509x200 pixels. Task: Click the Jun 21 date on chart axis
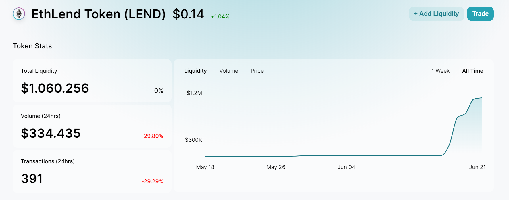pos(477,167)
